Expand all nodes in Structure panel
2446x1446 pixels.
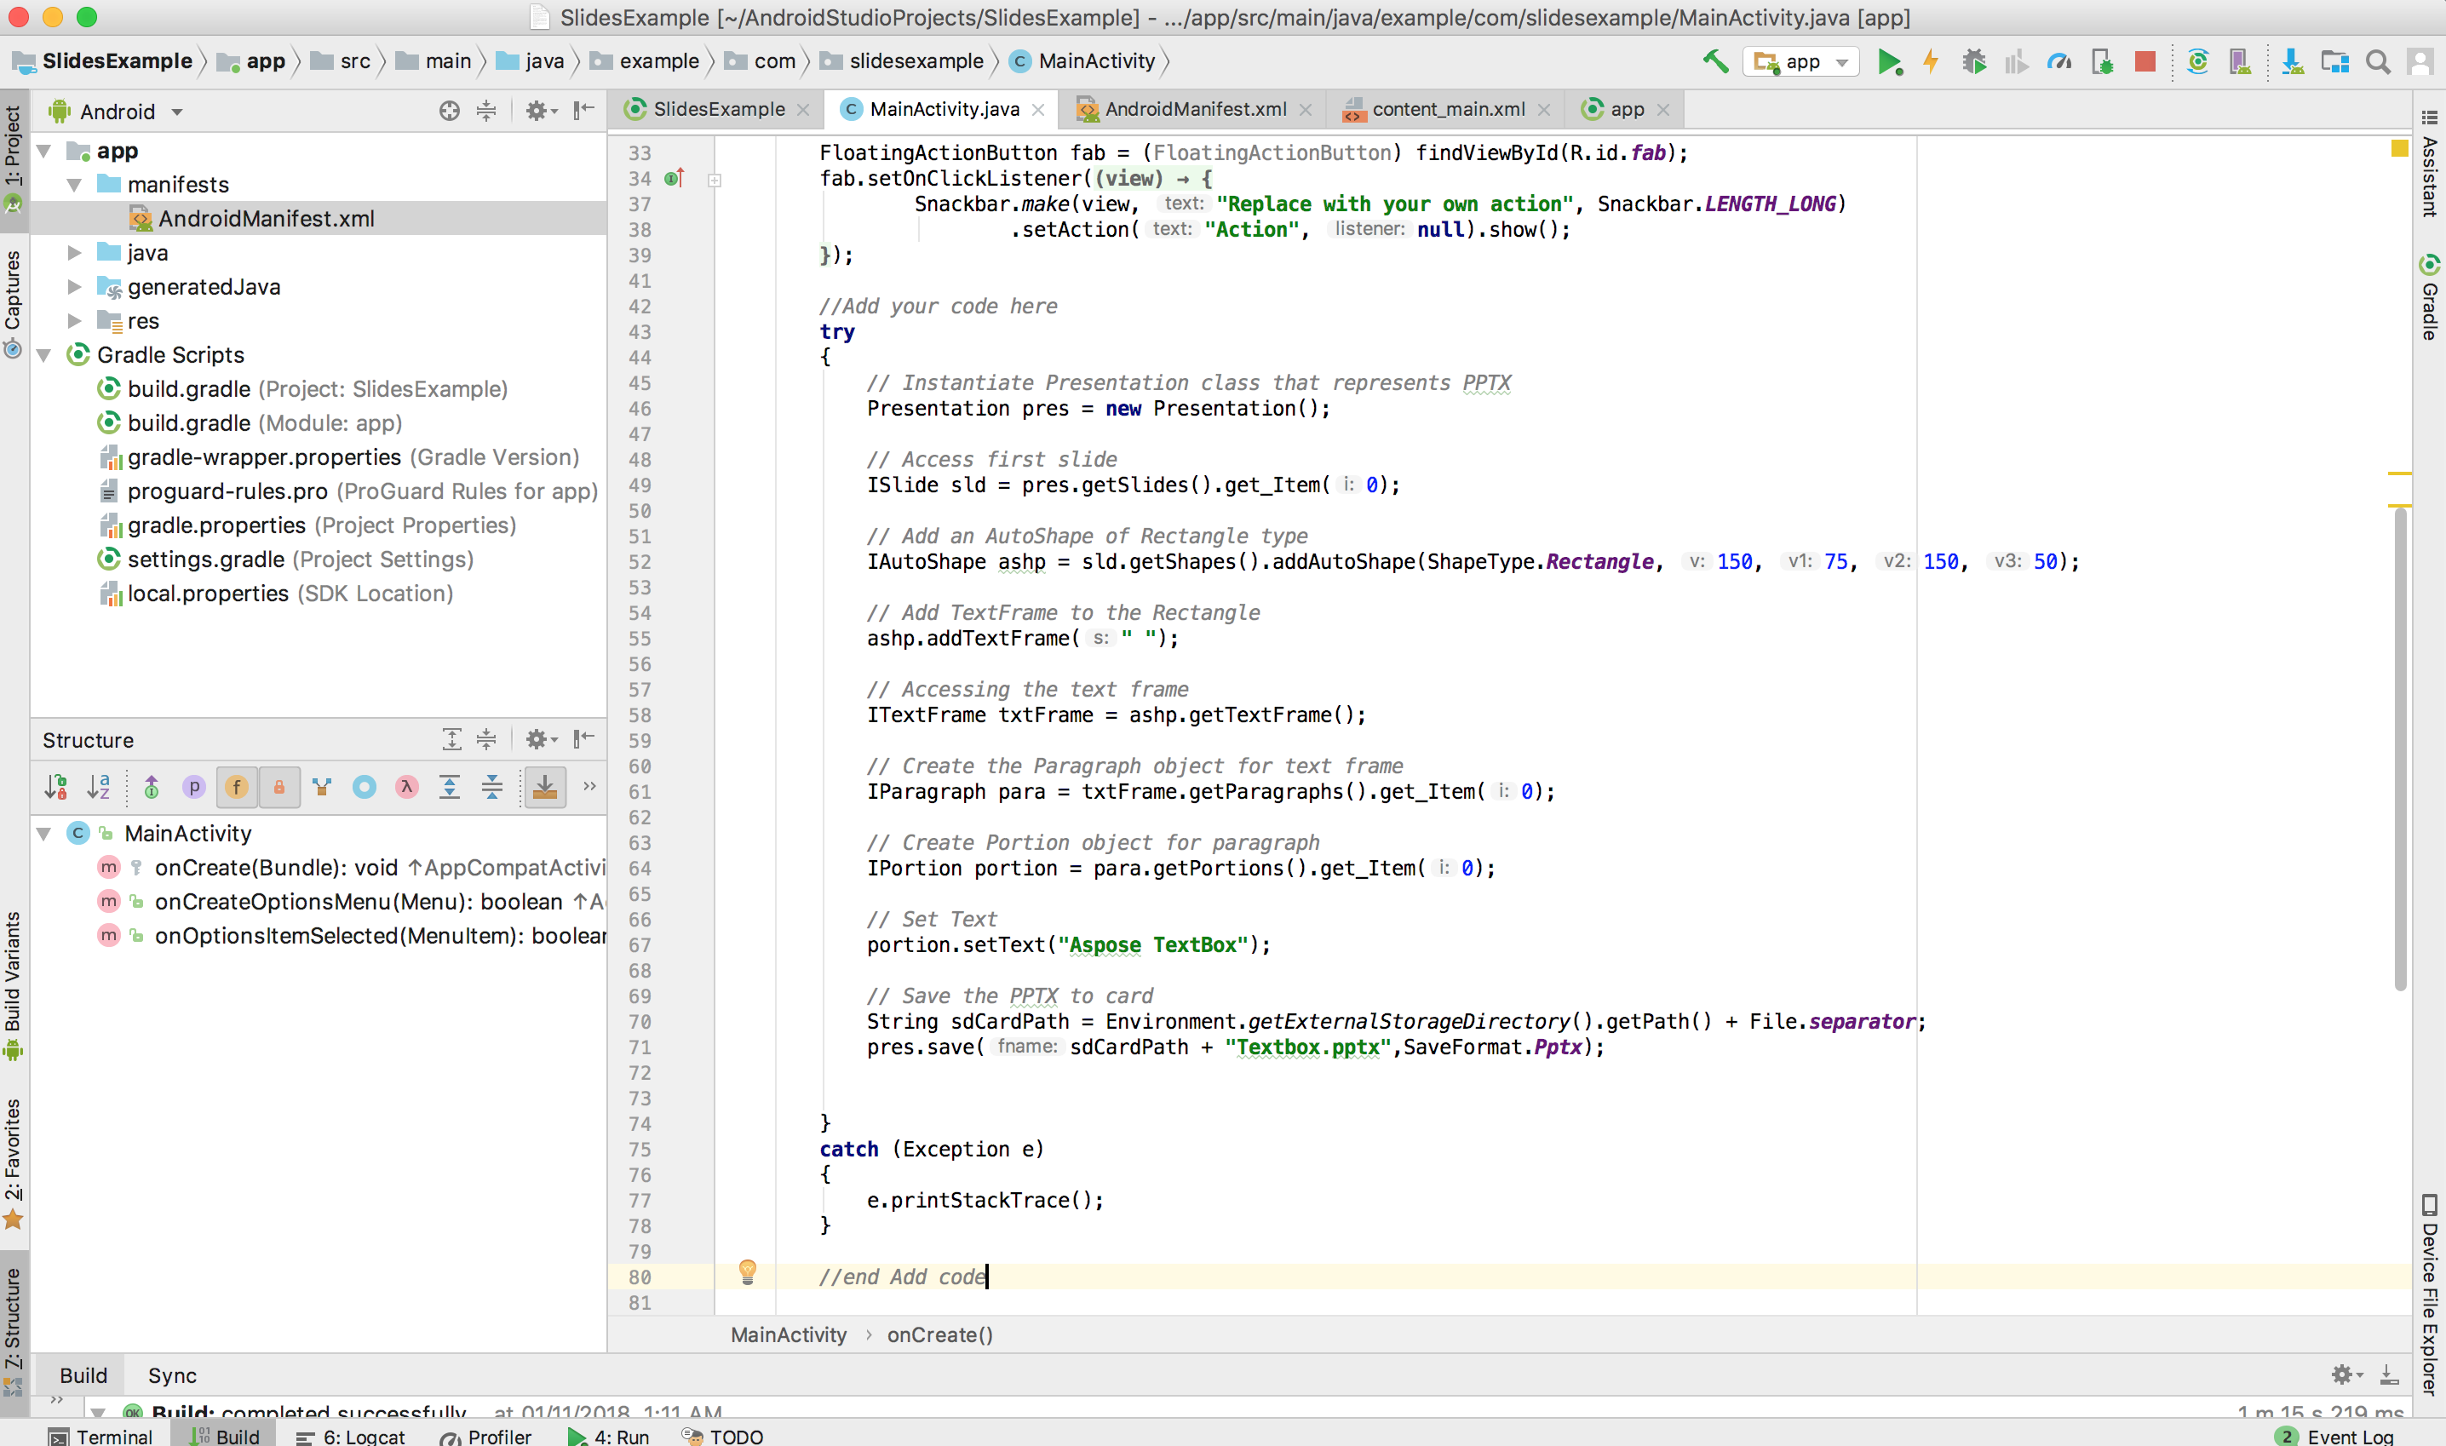[x=451, y=739]
